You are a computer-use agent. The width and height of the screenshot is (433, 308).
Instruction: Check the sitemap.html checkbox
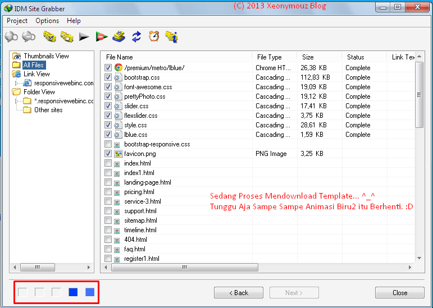pos(108,220)
